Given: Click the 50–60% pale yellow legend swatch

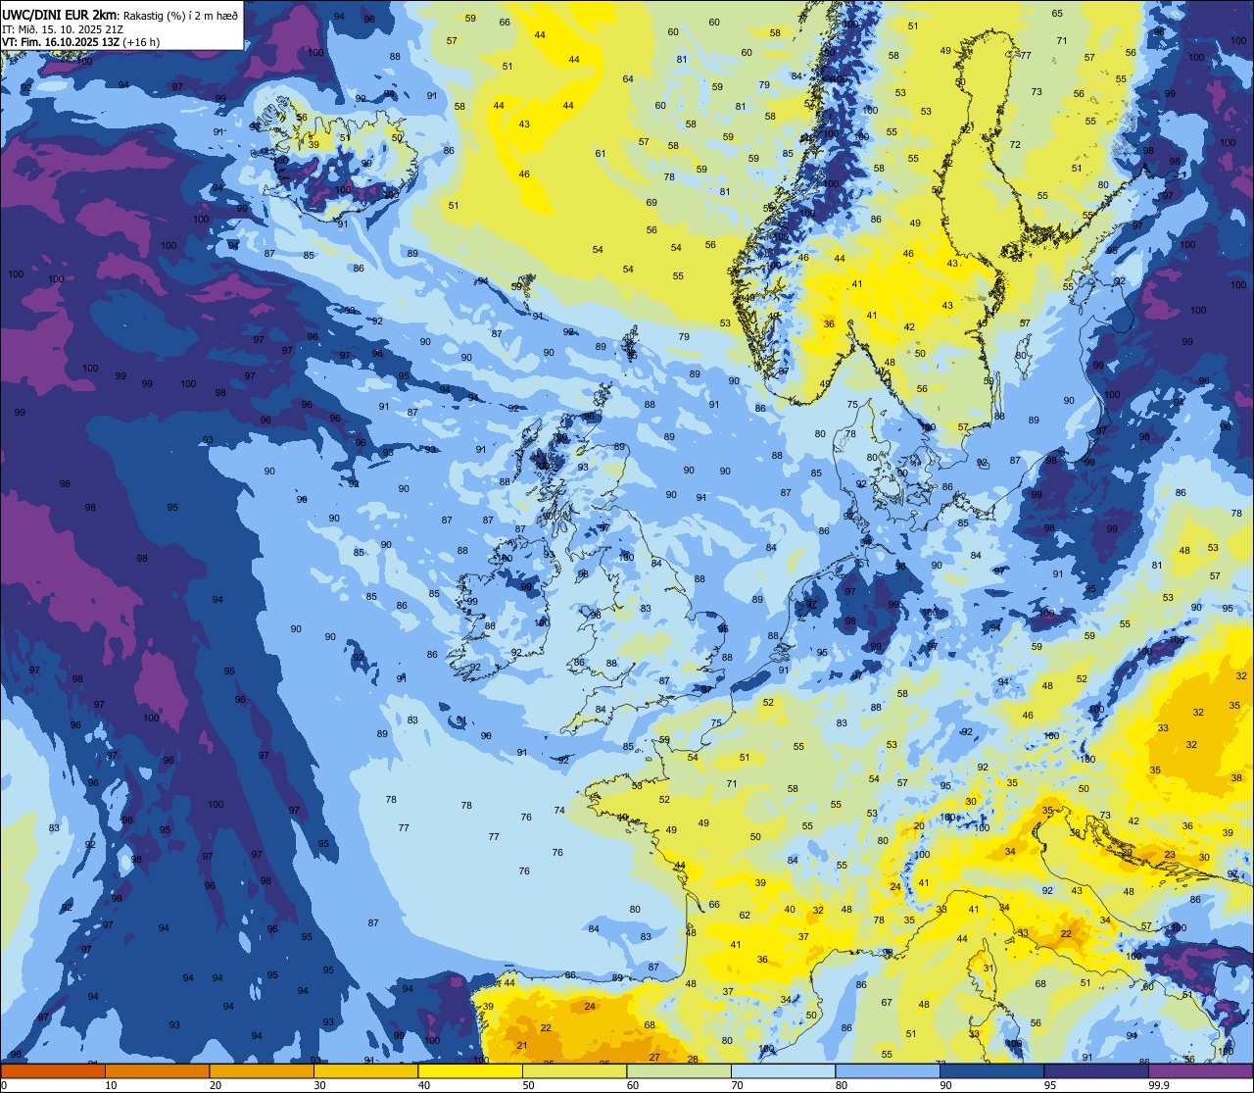Looking at the screenshot, I should point(574,1070).
